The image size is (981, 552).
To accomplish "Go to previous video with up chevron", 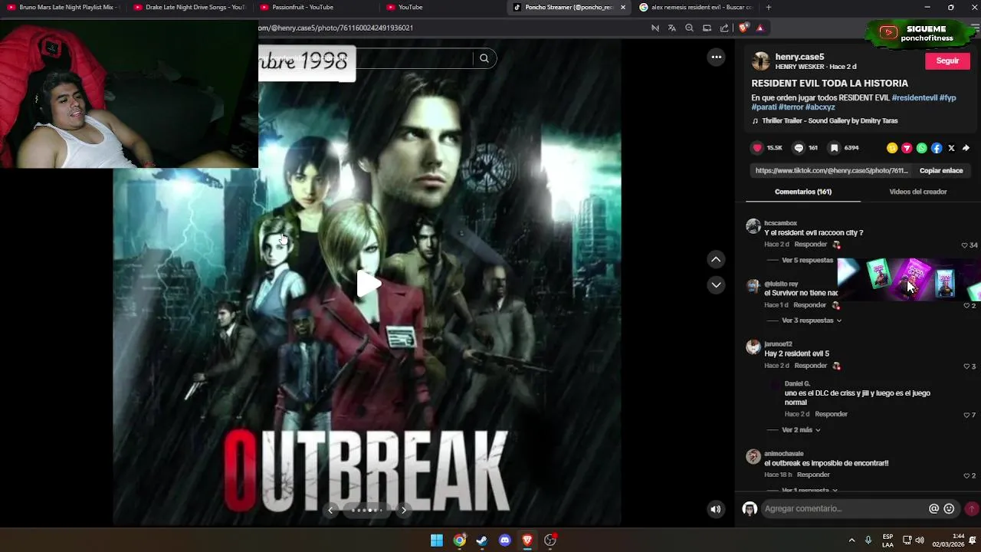I will pyautogui.click(x=716, y=259).
